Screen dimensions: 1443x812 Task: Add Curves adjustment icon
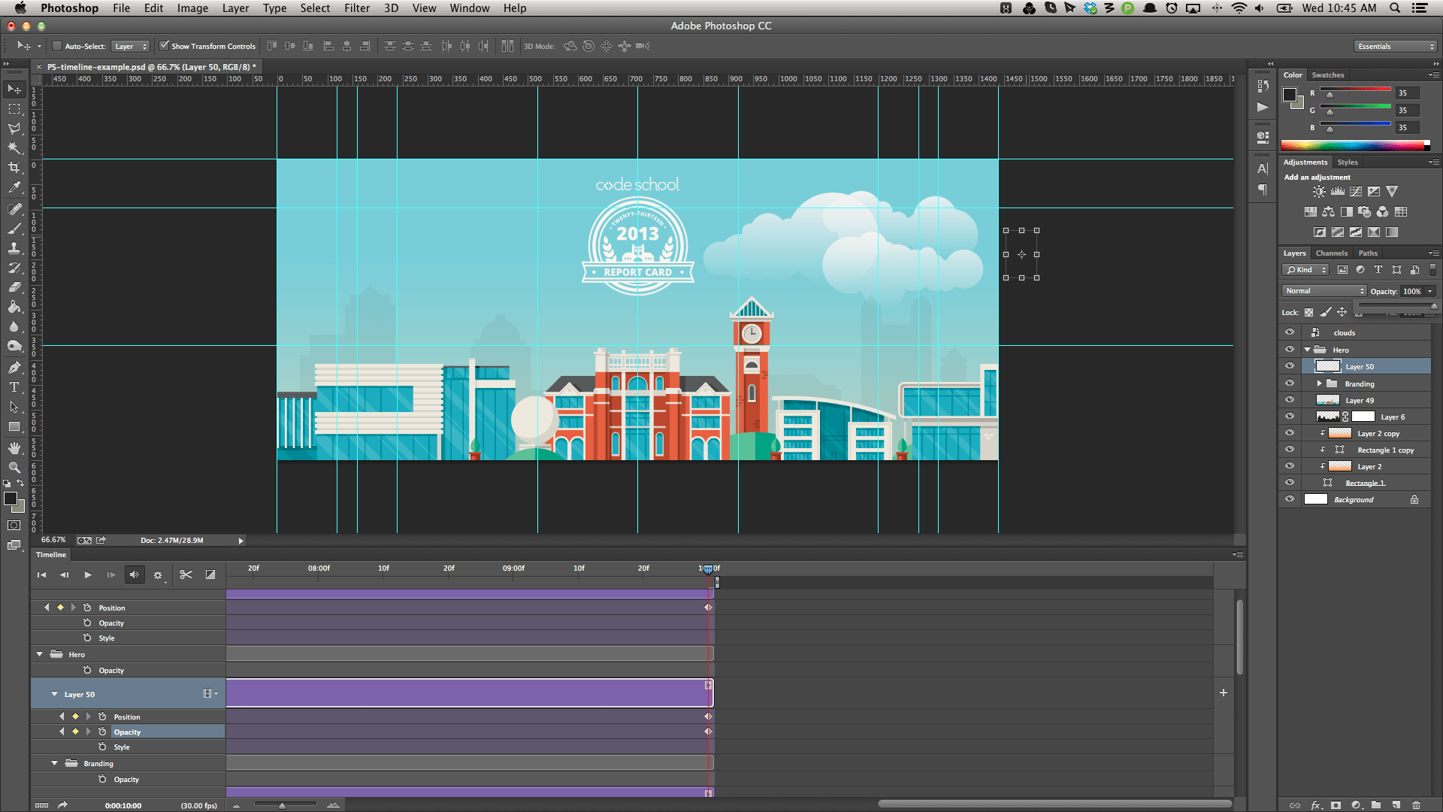tap(1355, 192)
